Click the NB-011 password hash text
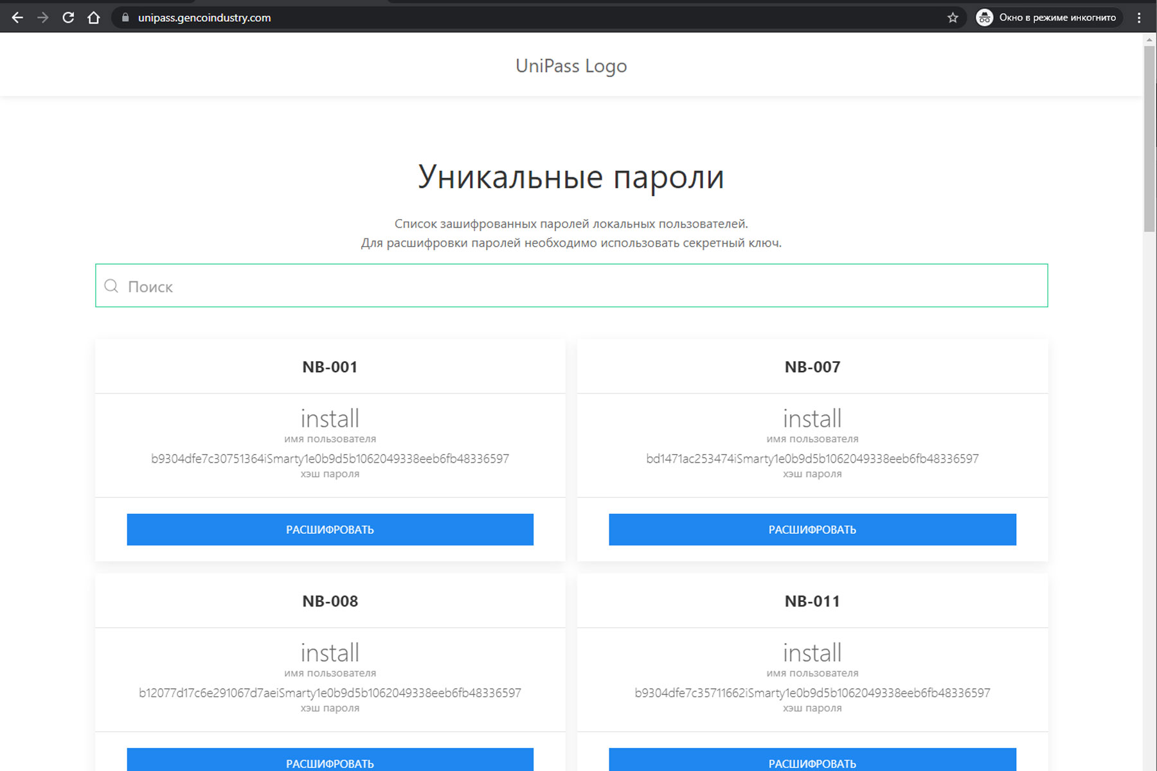1157x771 pixels. [x=812, y=693]
